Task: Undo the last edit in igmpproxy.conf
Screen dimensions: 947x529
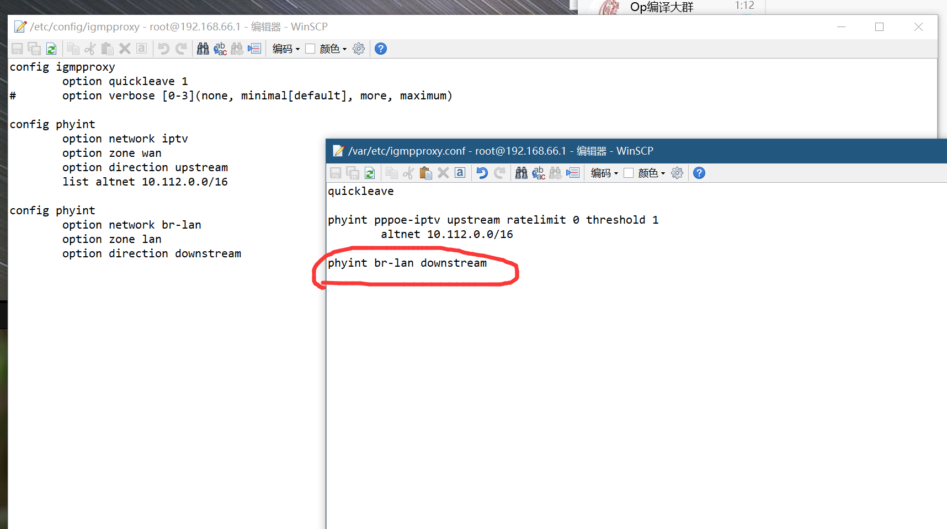Action: tap(481, 172)
